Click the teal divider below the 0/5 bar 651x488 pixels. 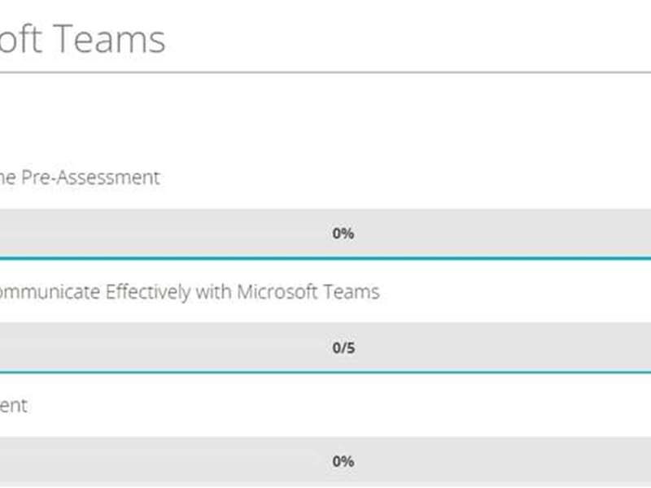click(325, 373)
